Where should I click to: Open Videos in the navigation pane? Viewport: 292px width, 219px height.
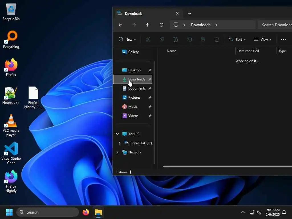pos(130,116)
